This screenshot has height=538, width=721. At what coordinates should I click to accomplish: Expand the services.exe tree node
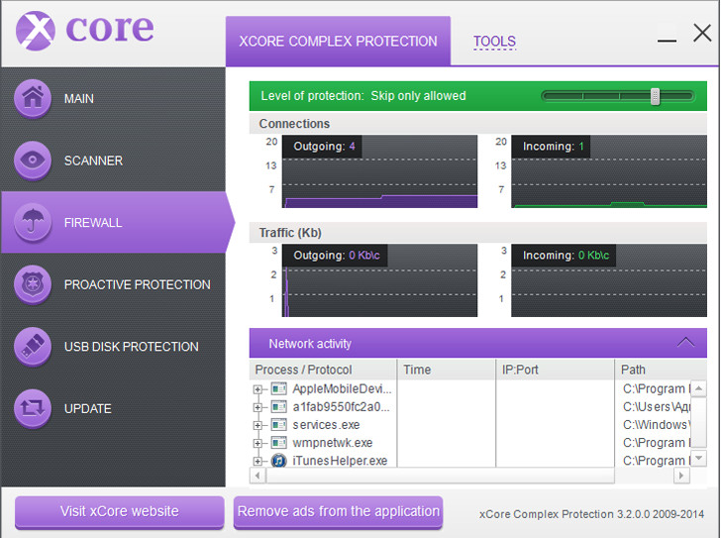(257, 425)
